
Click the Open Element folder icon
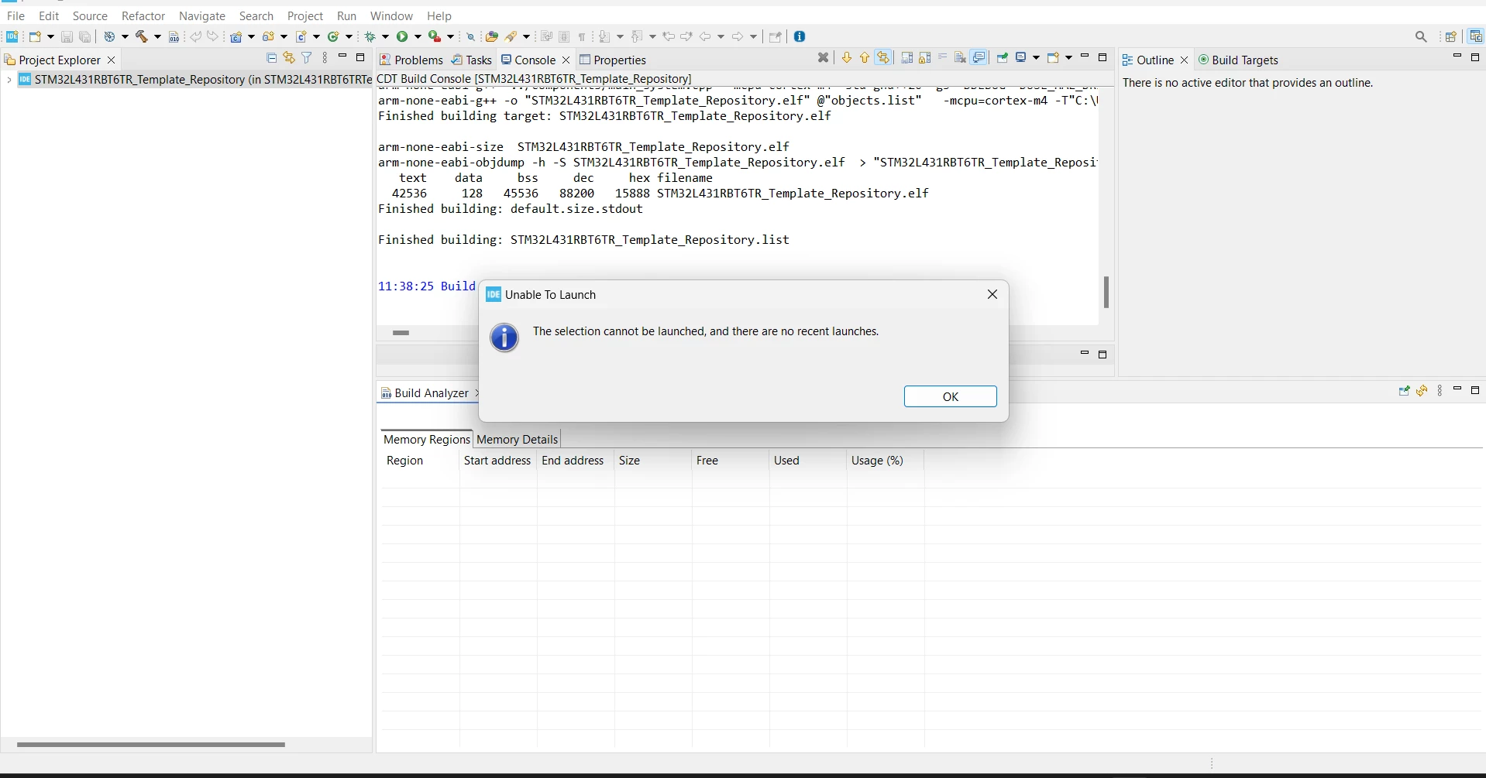(491, 36)
